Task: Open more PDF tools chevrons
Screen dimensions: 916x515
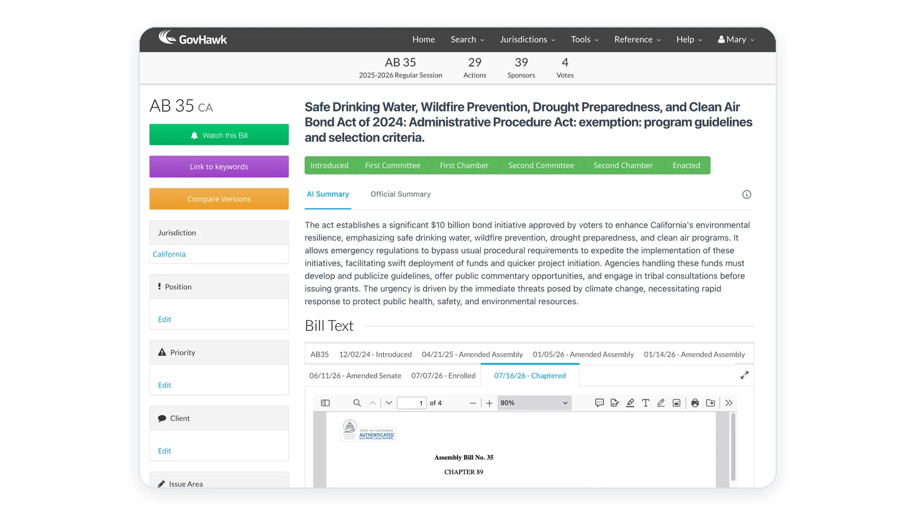Action: pyautogui.click(x=729, y=403)
